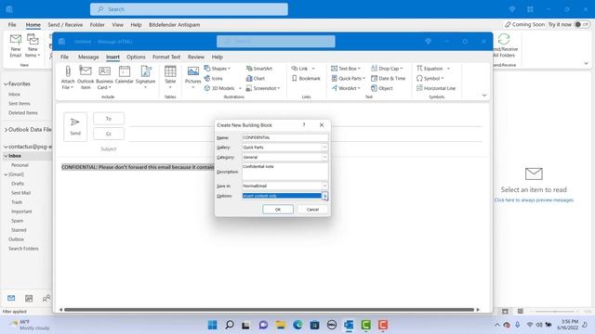Image resolution: width=595 pixels, height=334 pixels.
Task: Open dialog help question mark
Action: [304, 125]
